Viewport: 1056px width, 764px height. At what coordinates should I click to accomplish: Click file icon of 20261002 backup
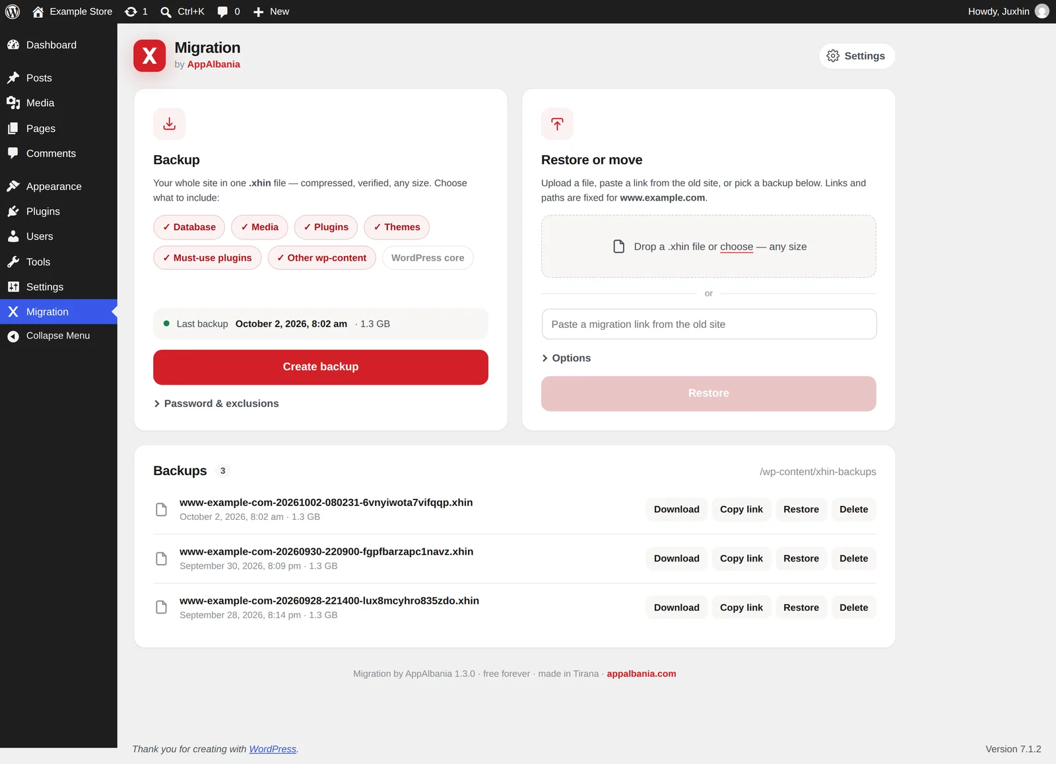tap(161, 509)
